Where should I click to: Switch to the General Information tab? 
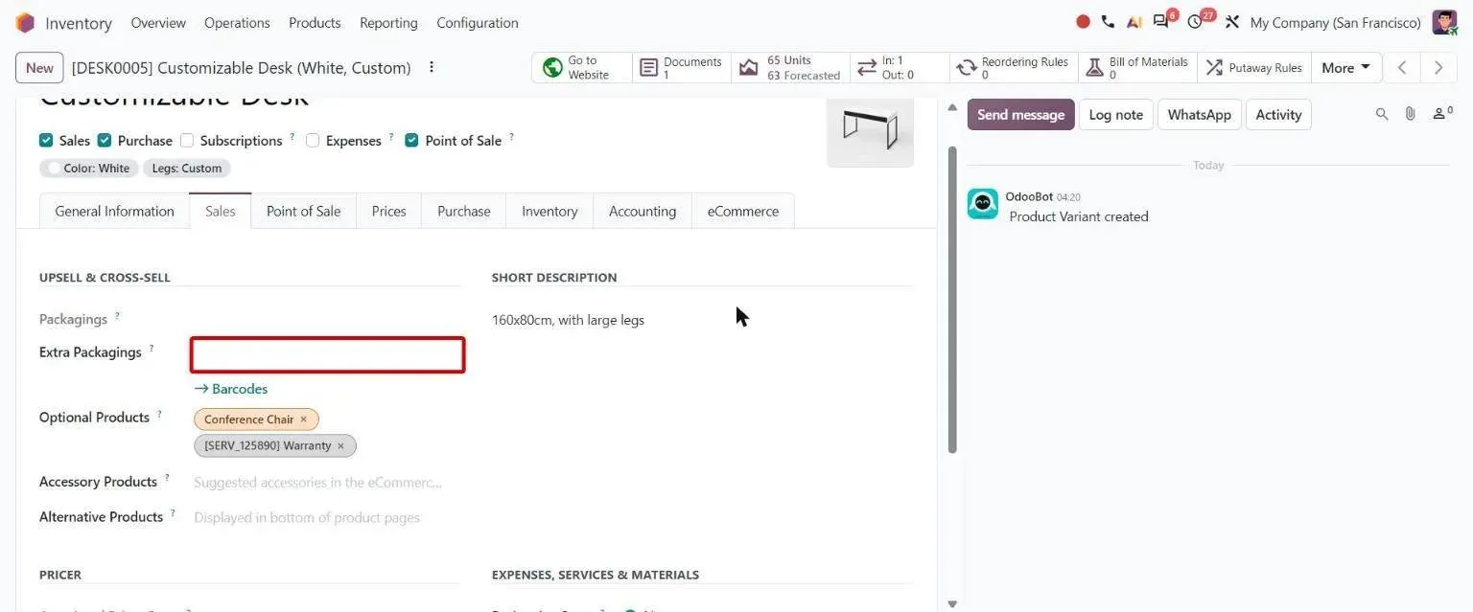(x=114, y=211)
